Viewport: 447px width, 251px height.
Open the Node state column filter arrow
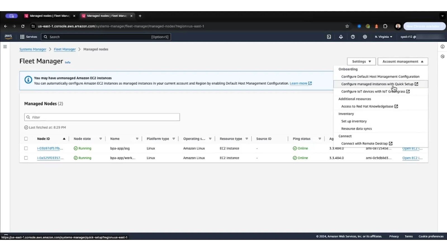click(101, 139)
